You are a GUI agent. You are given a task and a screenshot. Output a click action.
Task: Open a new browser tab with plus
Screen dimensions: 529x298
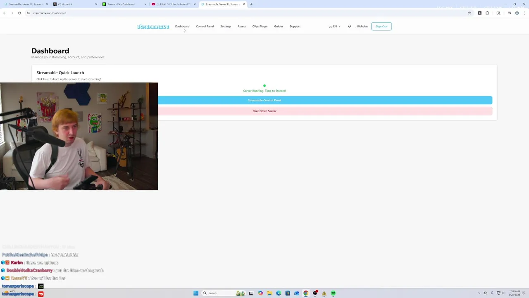[251, 4]
